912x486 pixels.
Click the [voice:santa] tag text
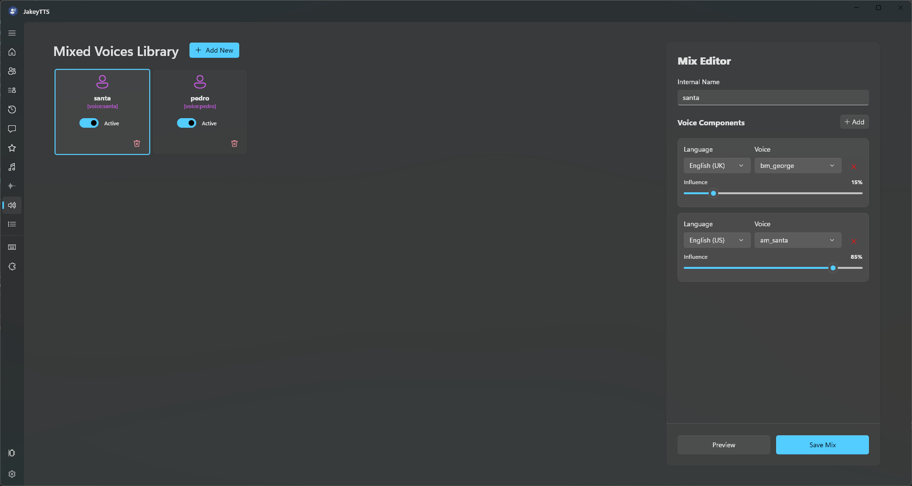point(102,106)
